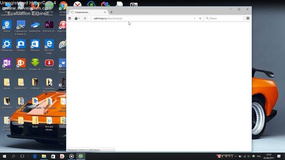Open the Windows Start menu
285x160 pixels.
[4, 156]
